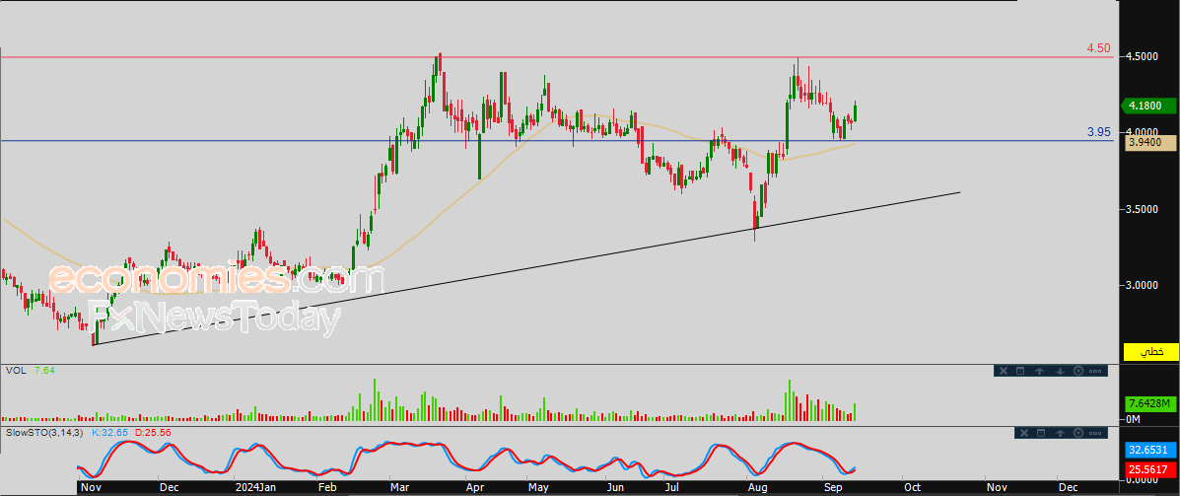Click the 3.5000 price axis label
The height and width of the screenshot is (496, 1180).
1144,209
